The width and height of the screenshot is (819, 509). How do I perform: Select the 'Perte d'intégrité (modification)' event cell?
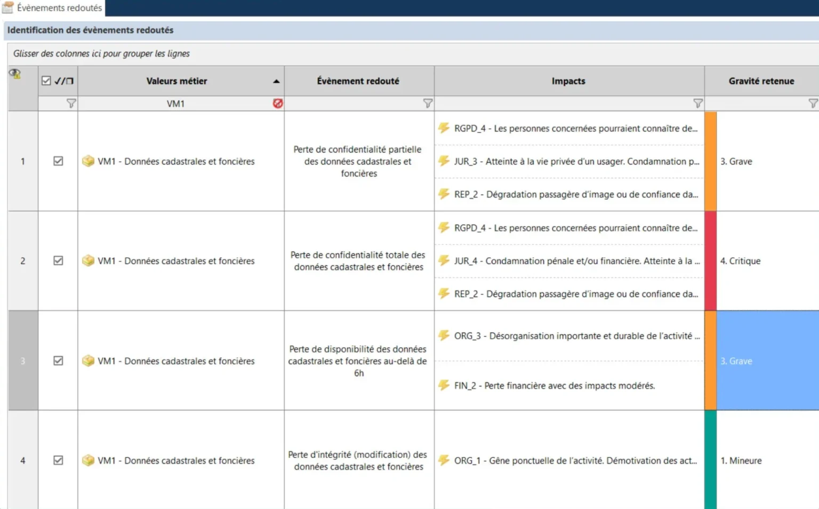pos(359,459)
